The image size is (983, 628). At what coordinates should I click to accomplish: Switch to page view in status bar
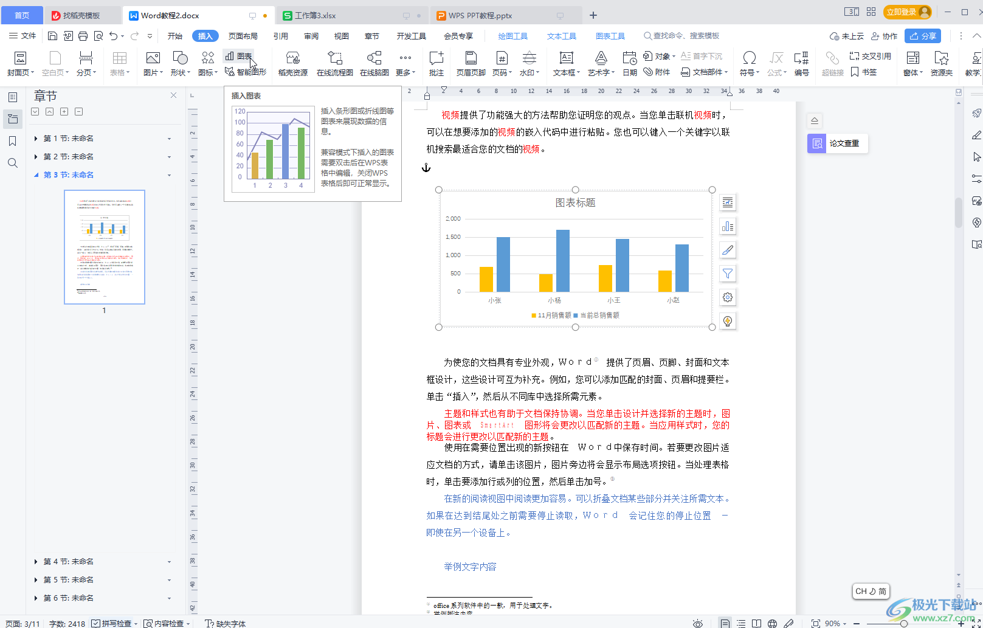click(725, 624)
